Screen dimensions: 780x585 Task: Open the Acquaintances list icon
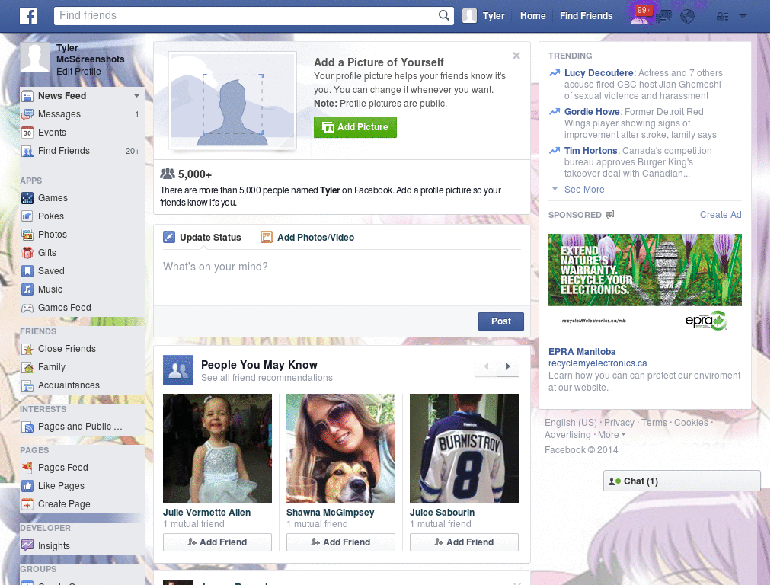tap(27, 385)
